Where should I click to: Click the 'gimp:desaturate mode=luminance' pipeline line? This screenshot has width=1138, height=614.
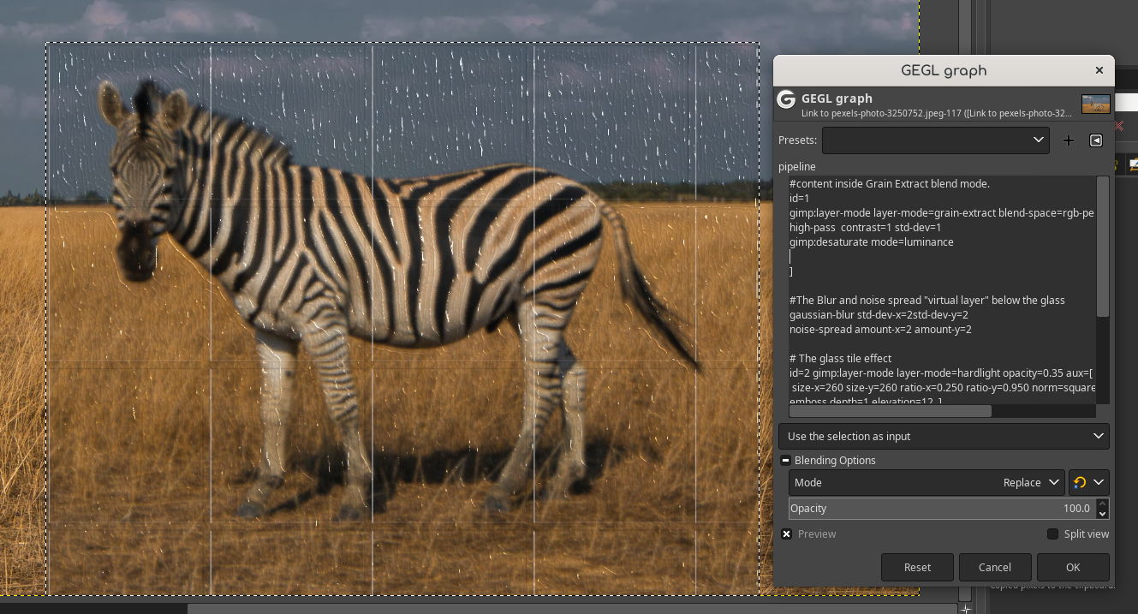pos(871,242)
